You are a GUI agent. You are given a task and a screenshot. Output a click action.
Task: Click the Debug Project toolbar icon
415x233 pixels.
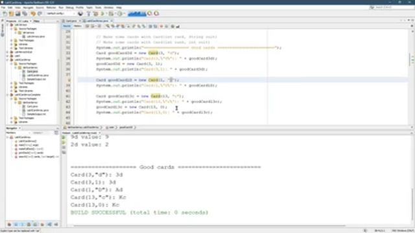[x=111, y=14]
